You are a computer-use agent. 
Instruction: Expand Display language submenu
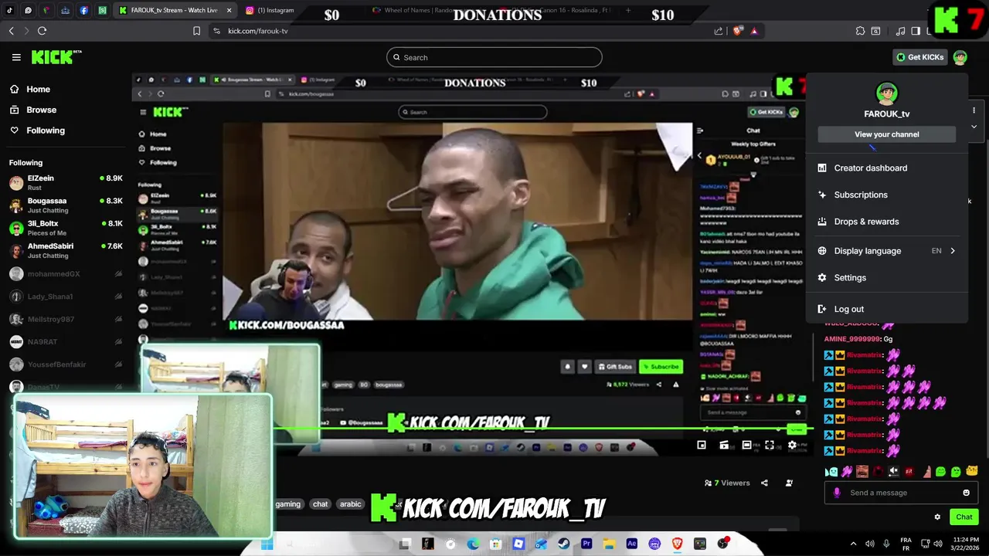point(886,251)
